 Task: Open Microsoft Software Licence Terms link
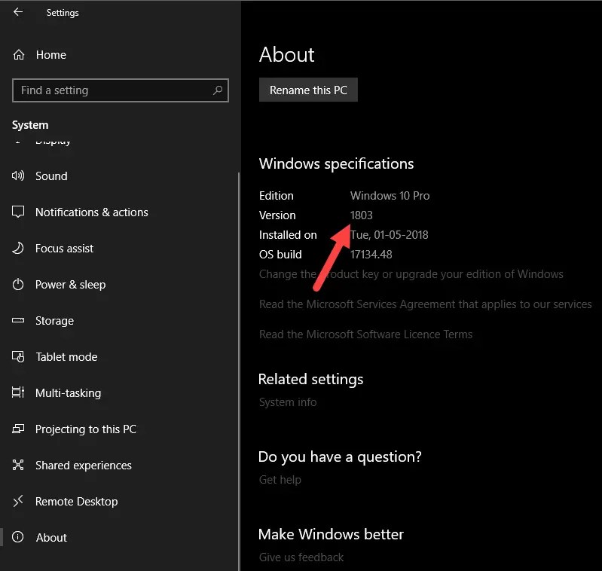pos(365,334)
